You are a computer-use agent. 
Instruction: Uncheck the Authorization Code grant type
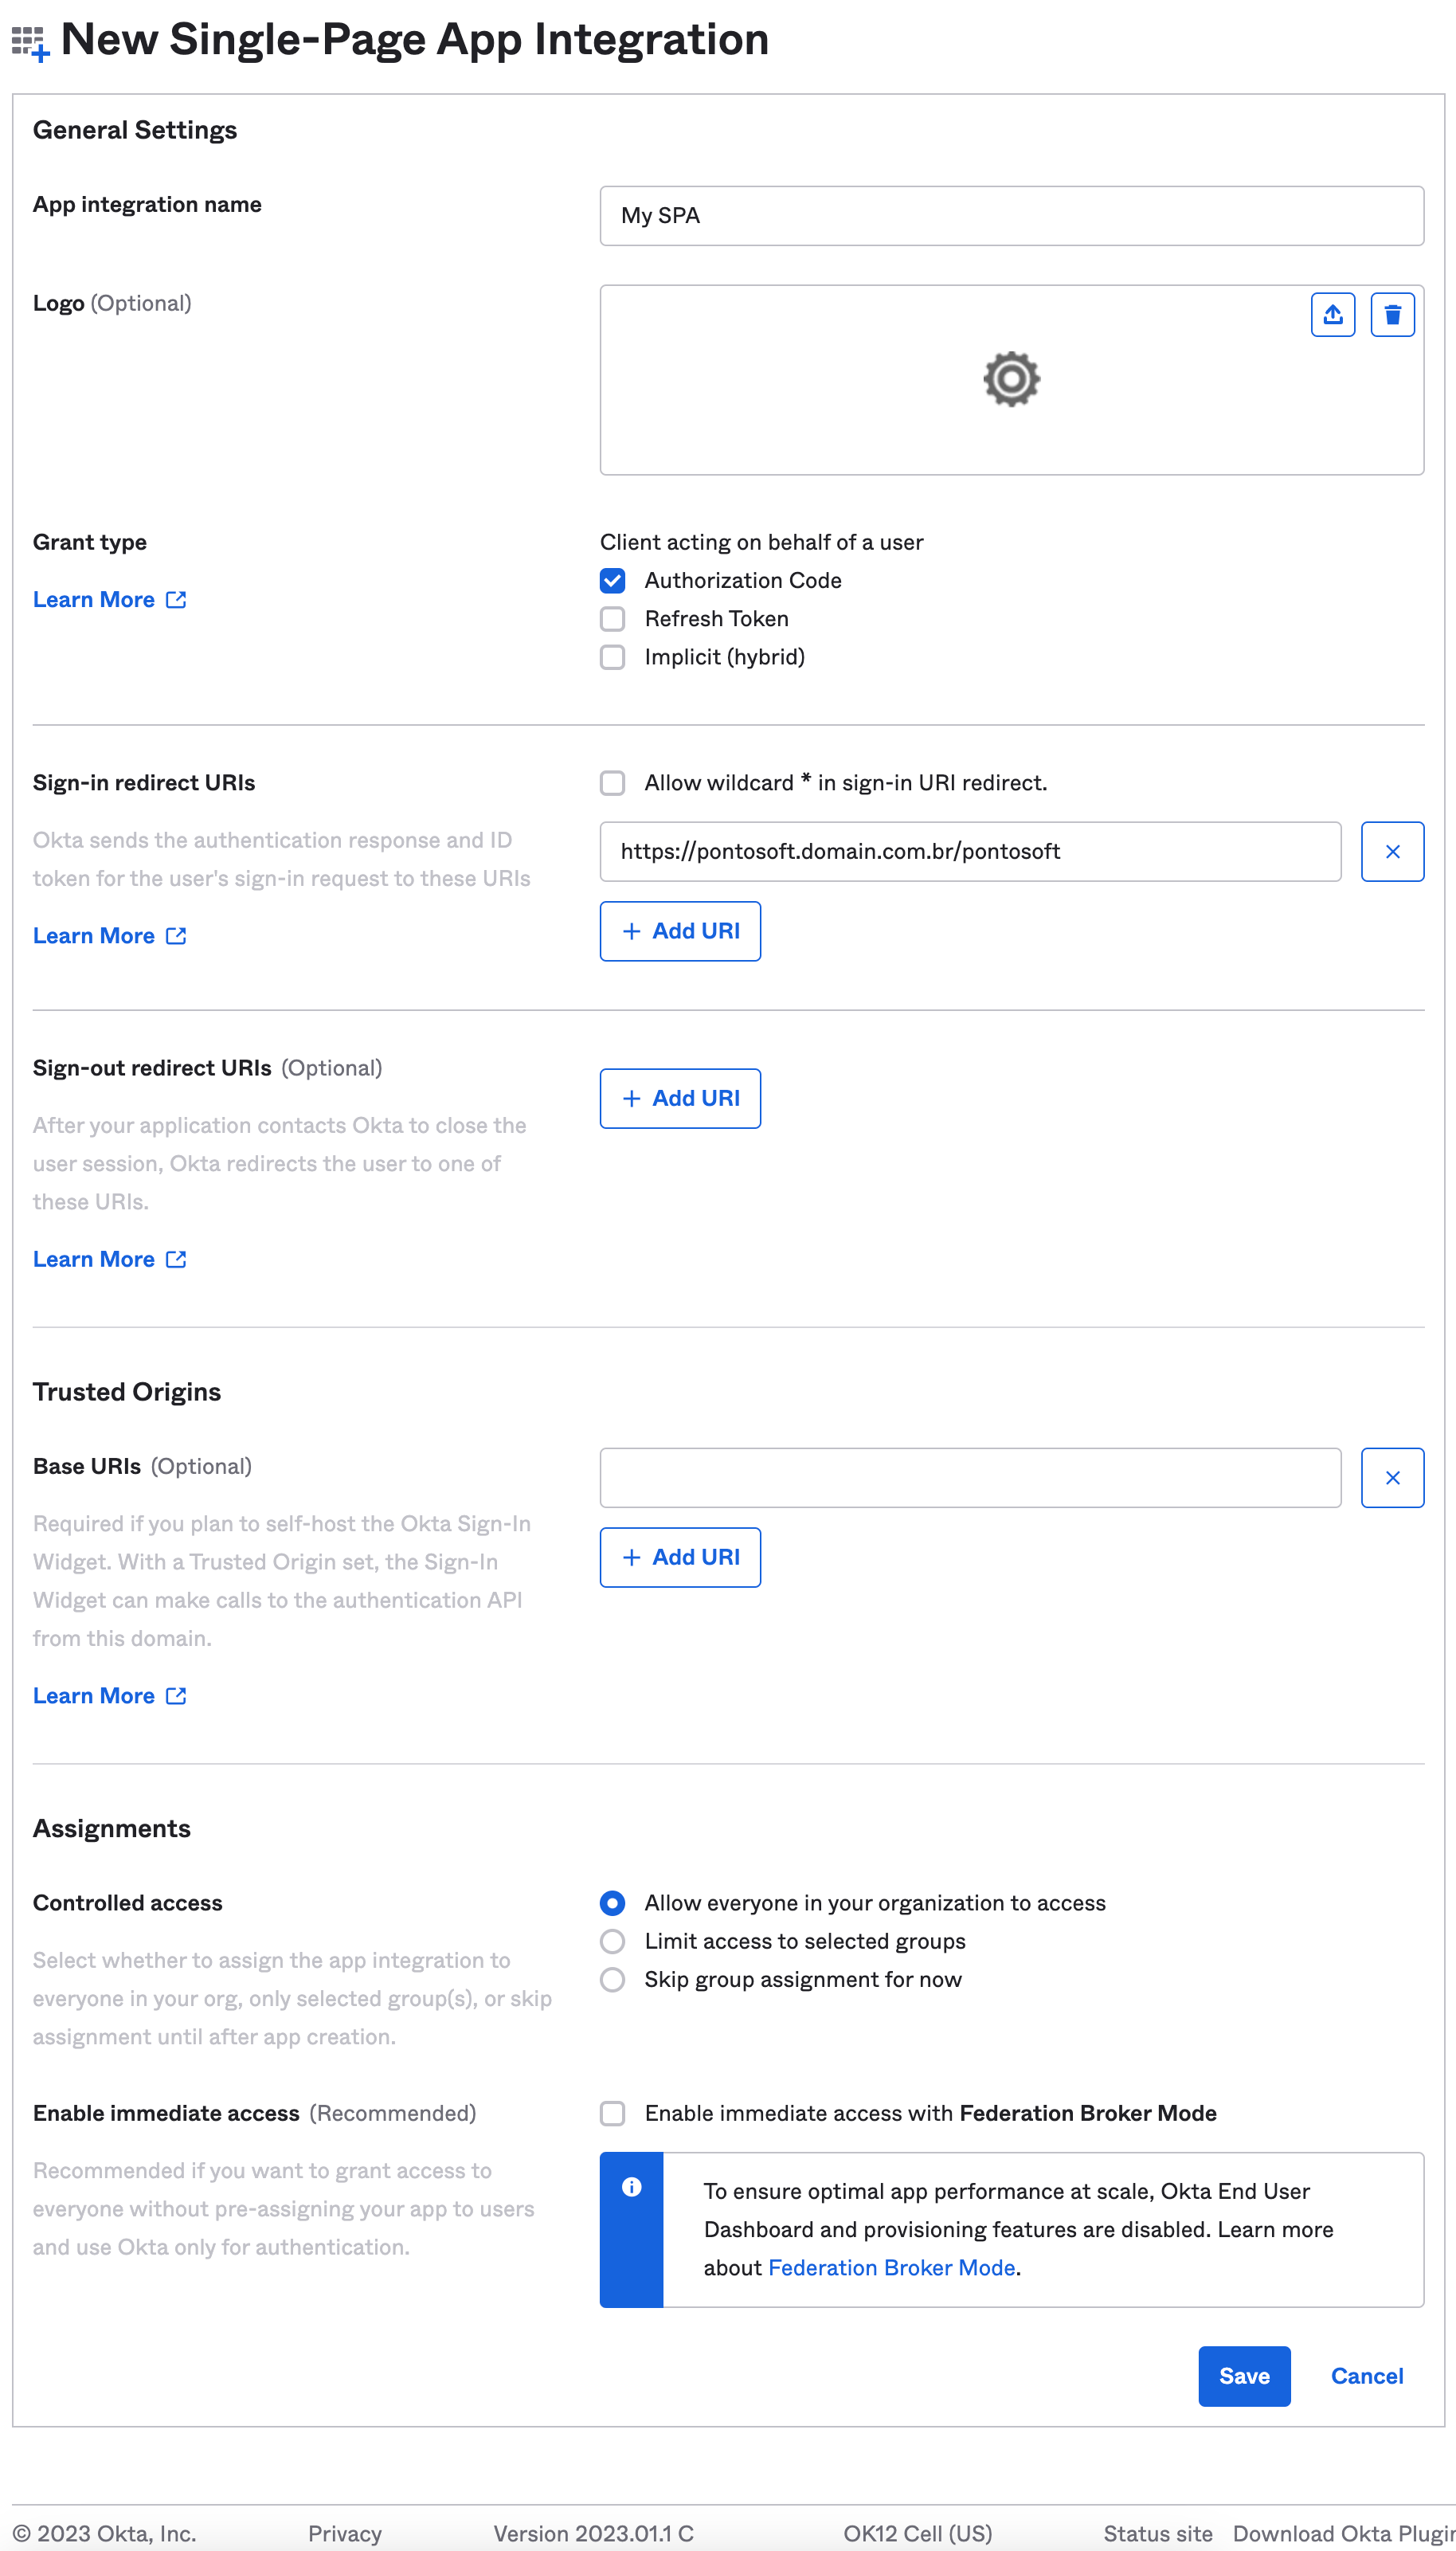pyautogui.click(x=612, y=580)
